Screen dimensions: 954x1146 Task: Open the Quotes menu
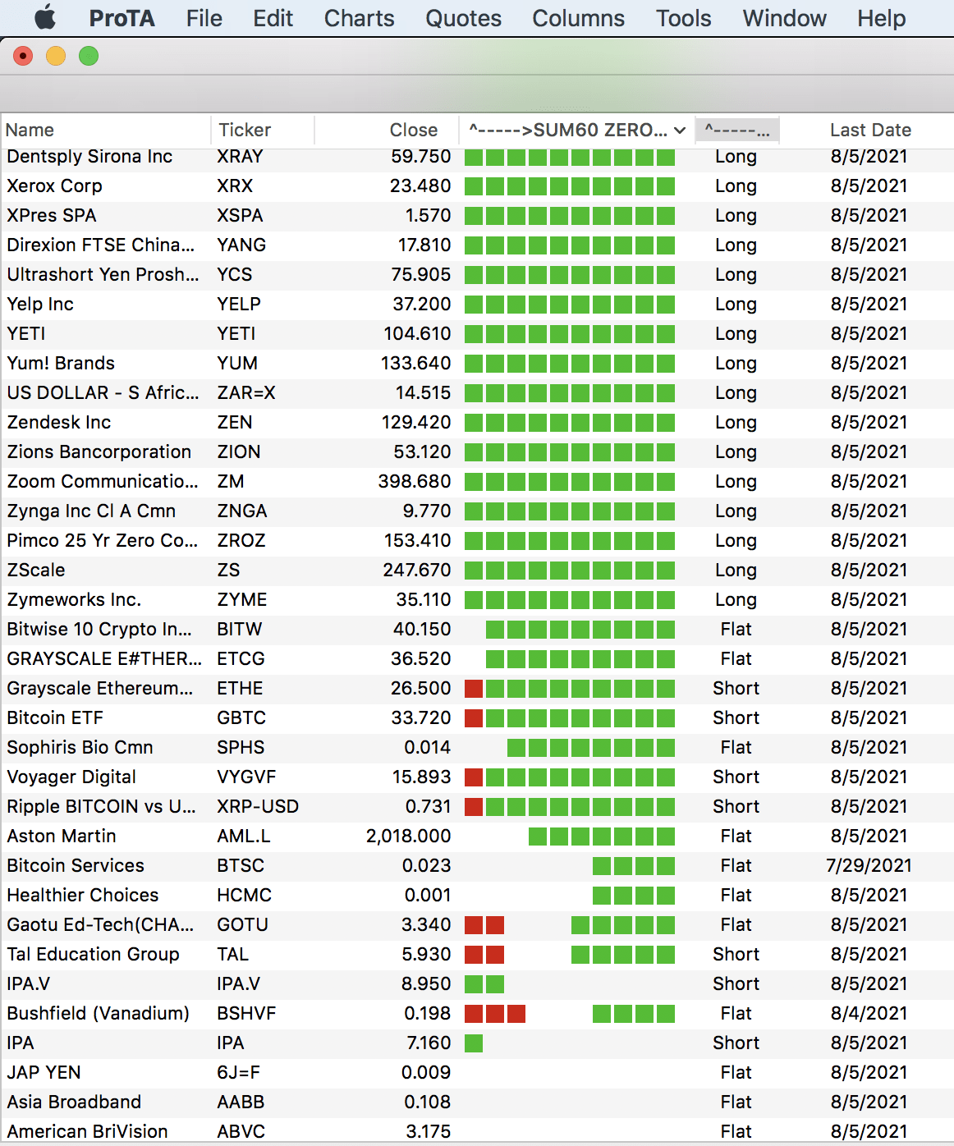463,18
